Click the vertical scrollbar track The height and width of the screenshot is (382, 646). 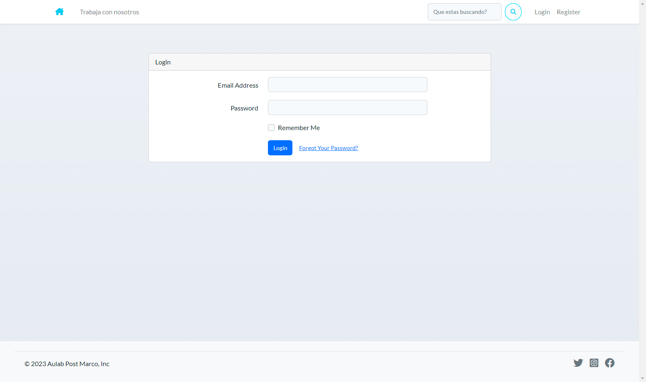click(642, 204)
